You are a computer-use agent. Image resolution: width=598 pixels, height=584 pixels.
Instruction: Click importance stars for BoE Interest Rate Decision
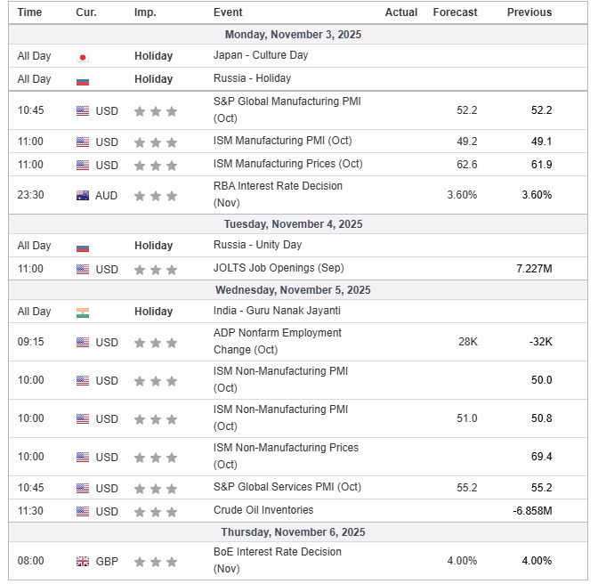(156, 562)
